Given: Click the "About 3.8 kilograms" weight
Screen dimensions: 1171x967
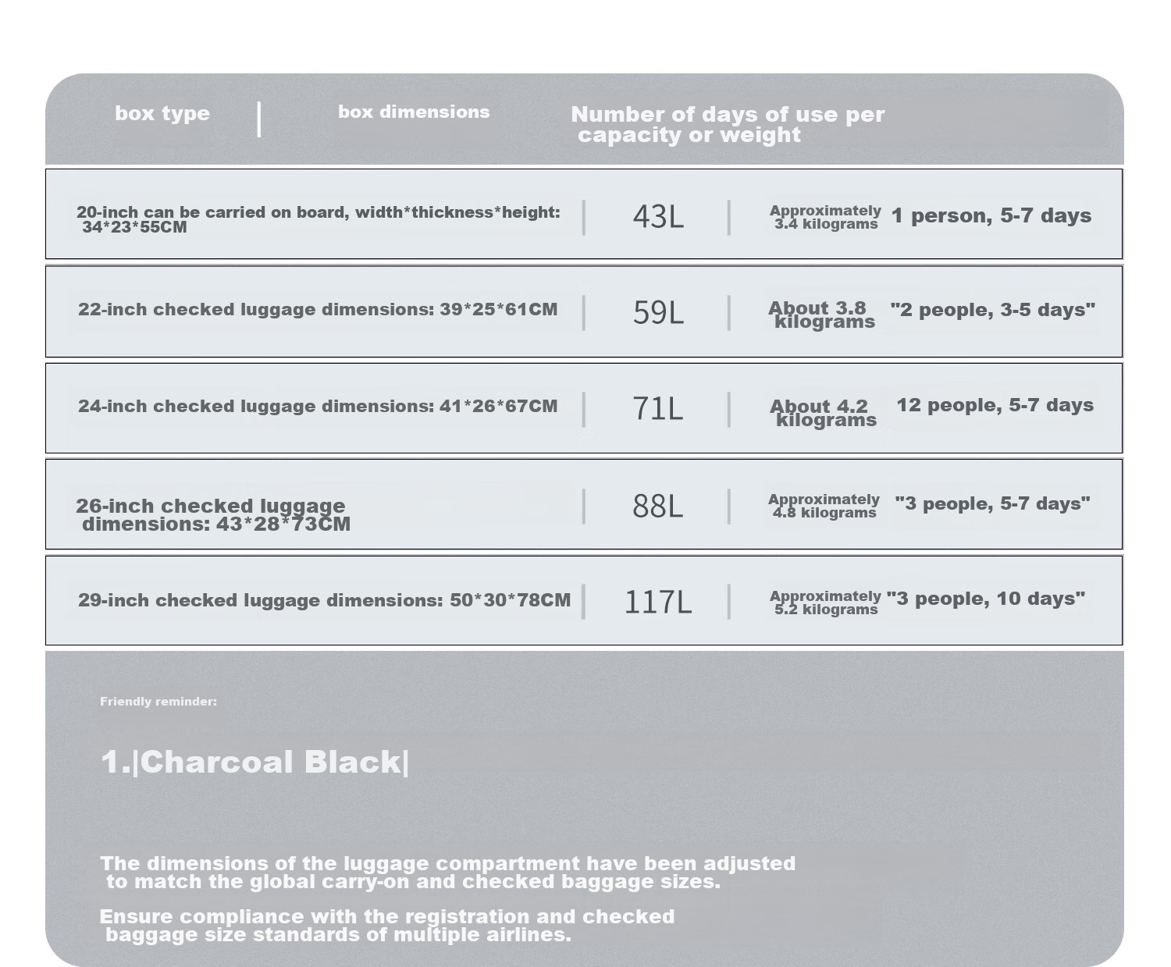Looking at the screenshot, I should point(821,315).
